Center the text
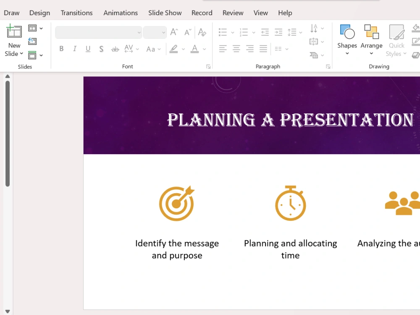 (x=236, y=49)
